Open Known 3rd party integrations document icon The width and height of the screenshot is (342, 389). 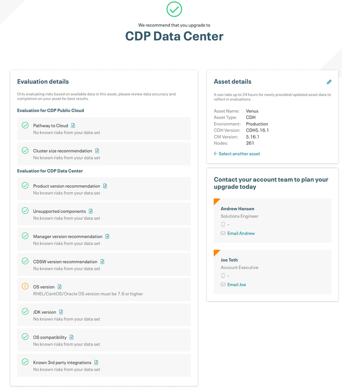(96, 363)
